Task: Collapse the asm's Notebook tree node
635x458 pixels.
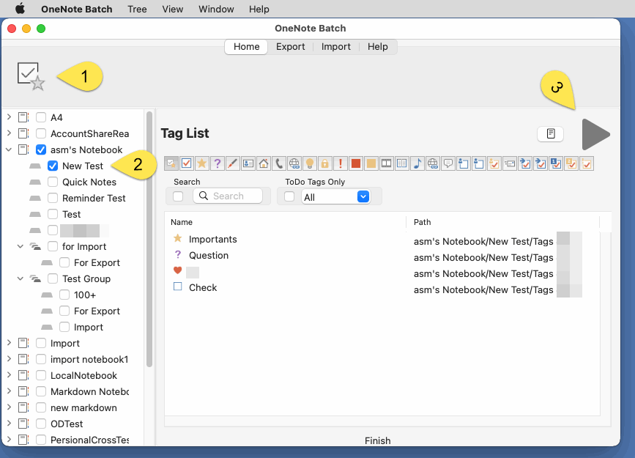Action: [9, 149]
